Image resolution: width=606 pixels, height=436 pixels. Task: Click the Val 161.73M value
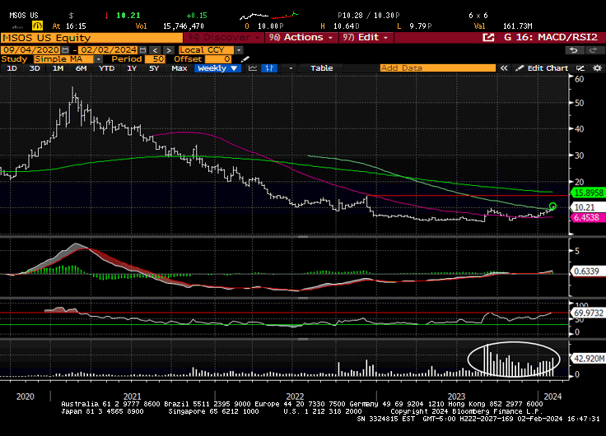[518, 26]
